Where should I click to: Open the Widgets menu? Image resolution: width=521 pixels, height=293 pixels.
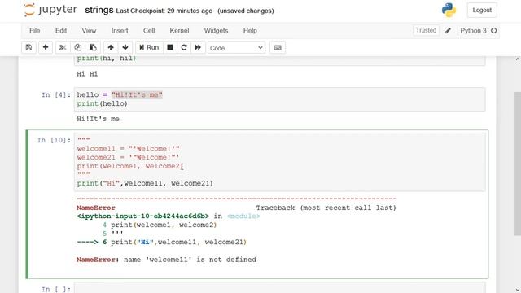[216, 31]
